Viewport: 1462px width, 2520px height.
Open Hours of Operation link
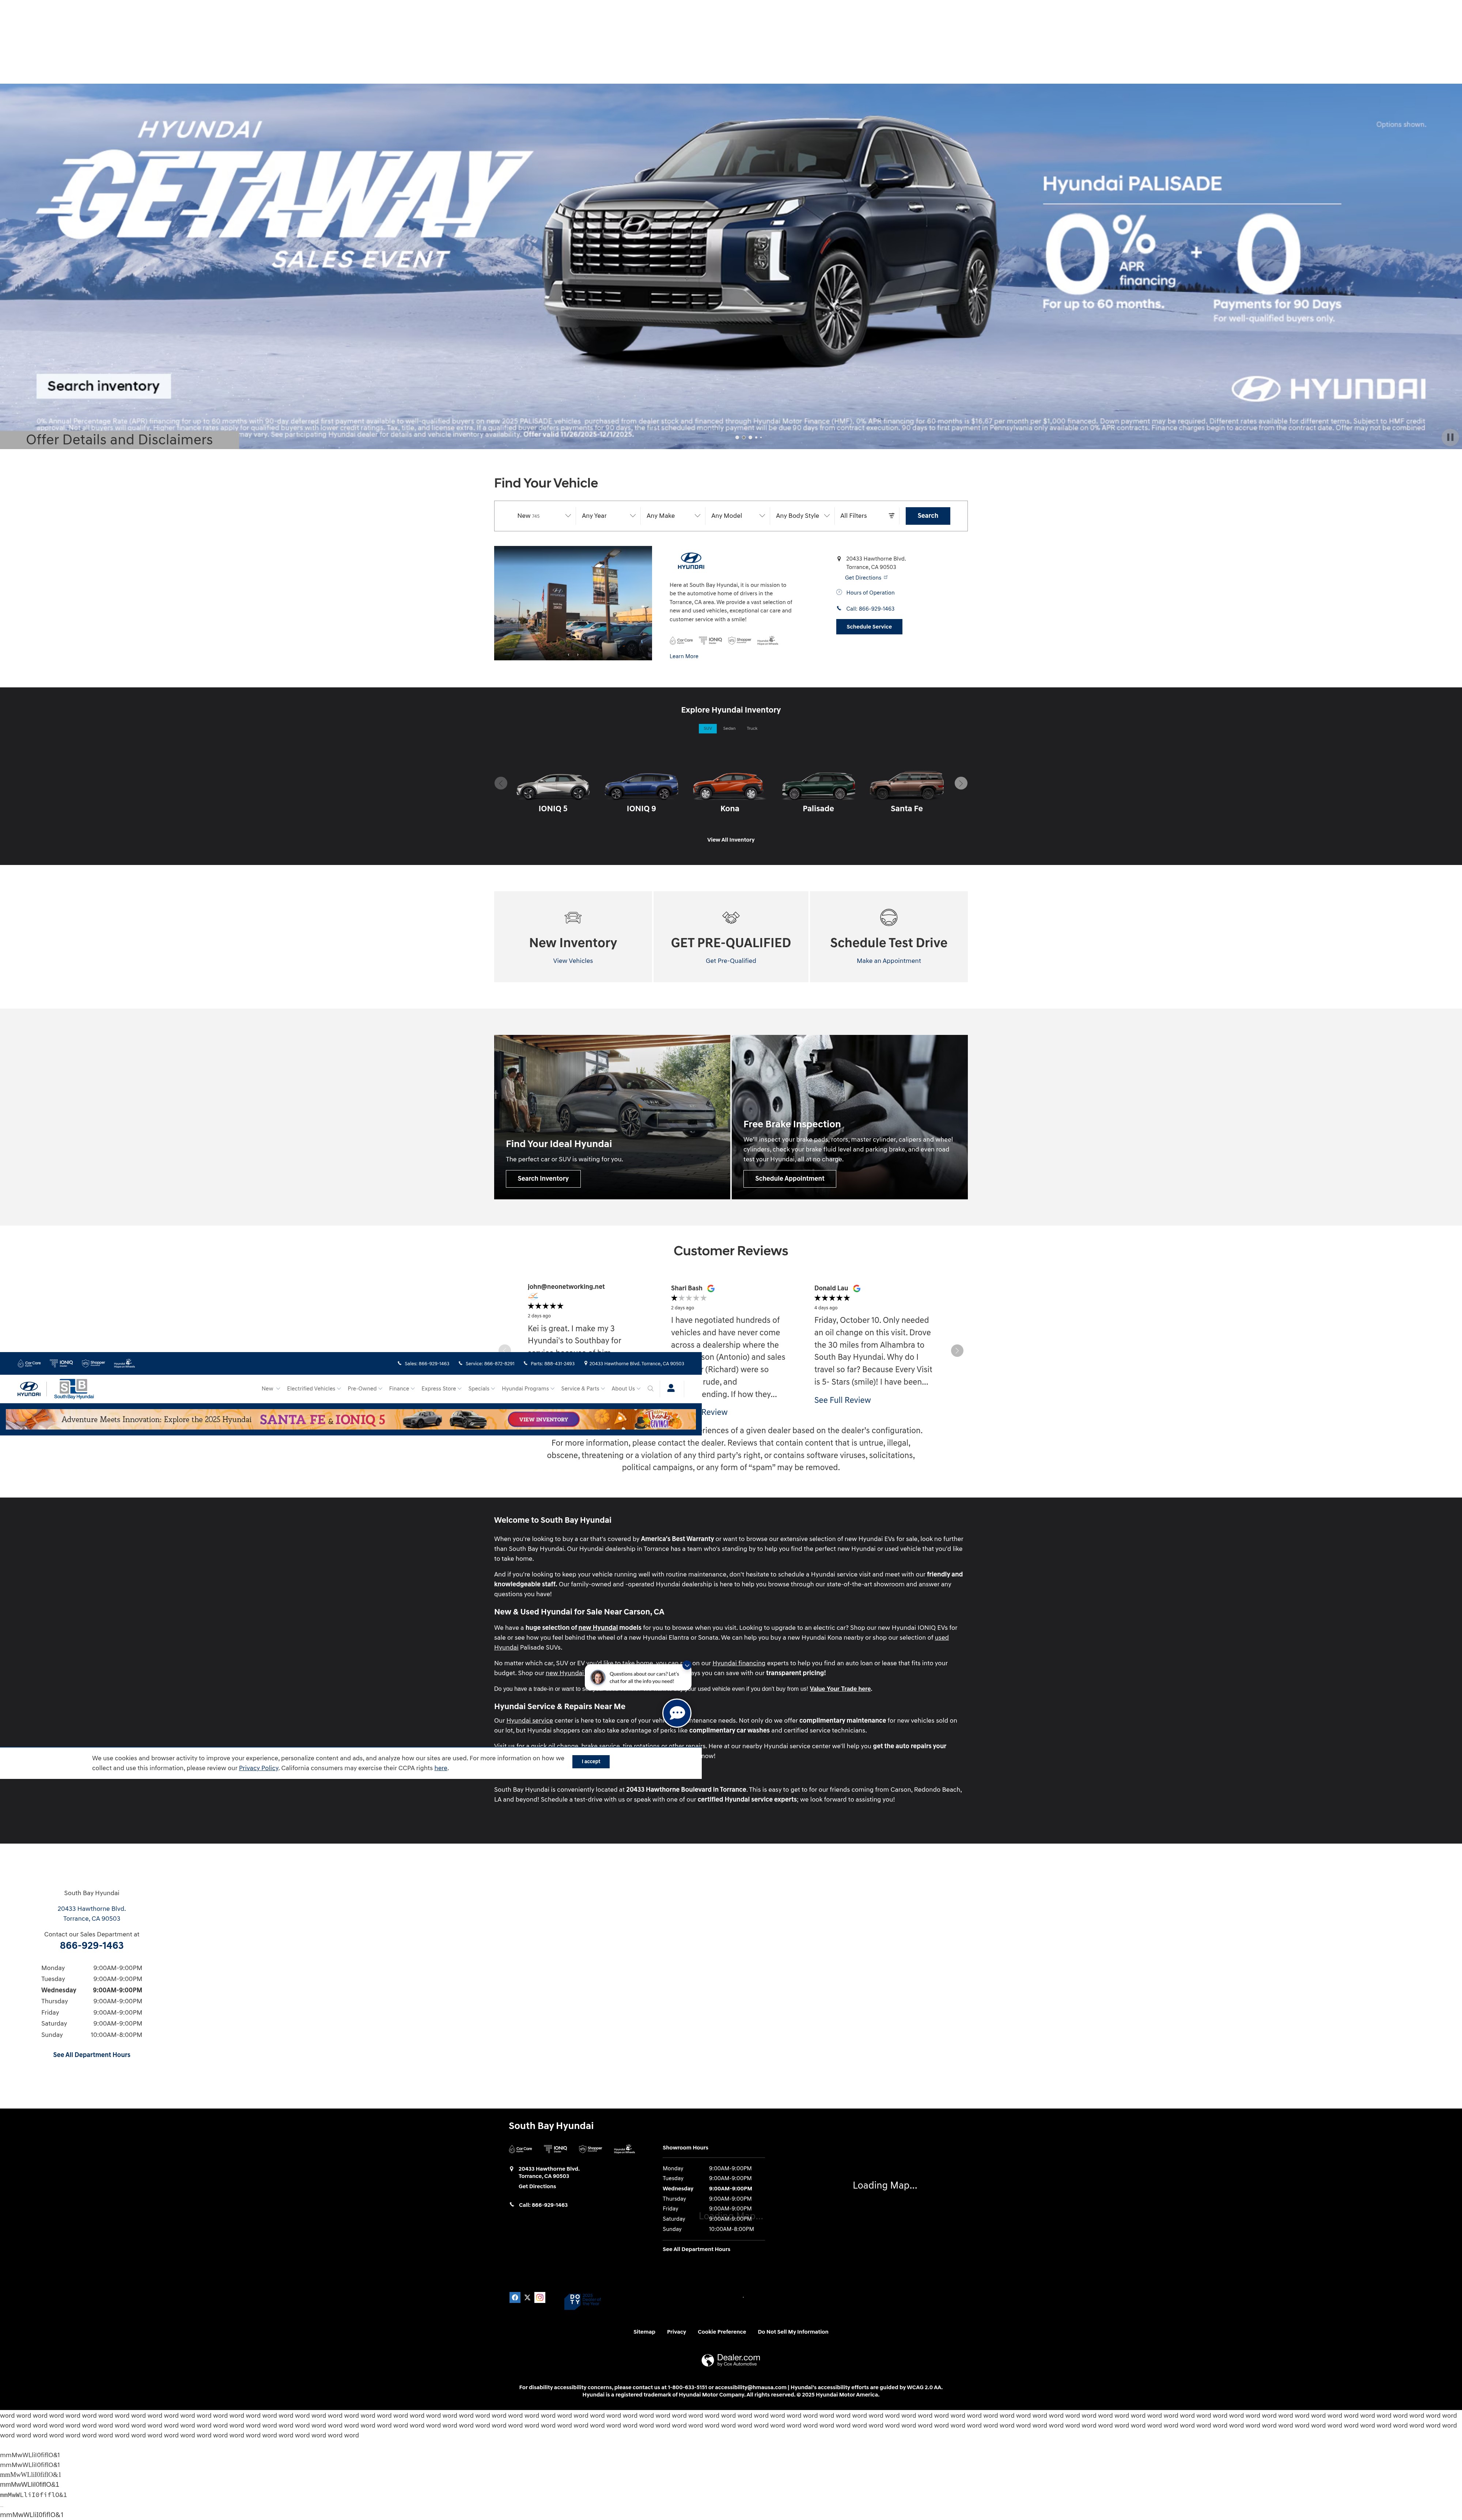870,593
